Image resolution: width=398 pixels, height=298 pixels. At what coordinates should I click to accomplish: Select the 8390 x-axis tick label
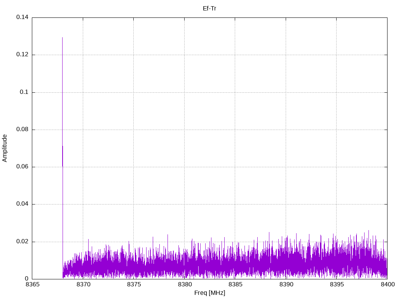(286, 285)
